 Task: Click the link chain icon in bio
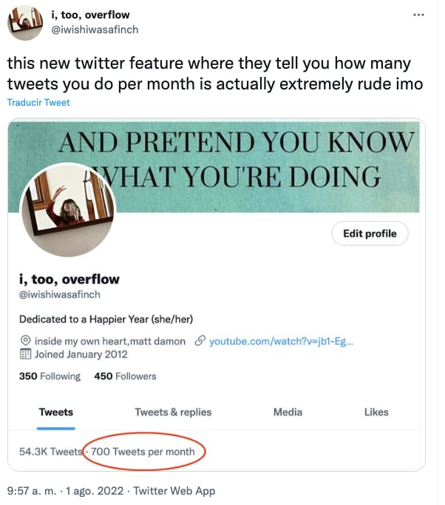coord(200,341)
